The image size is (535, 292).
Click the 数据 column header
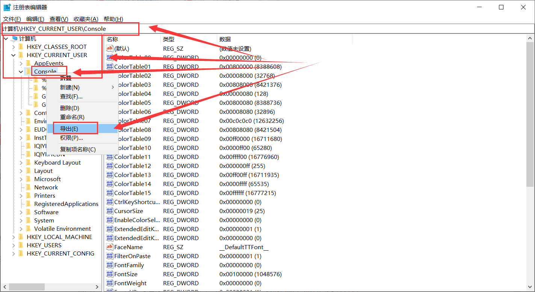(284, 39)
